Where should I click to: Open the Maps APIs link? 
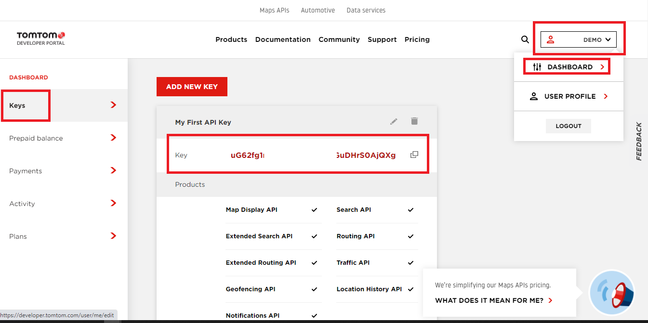point(275,10)
